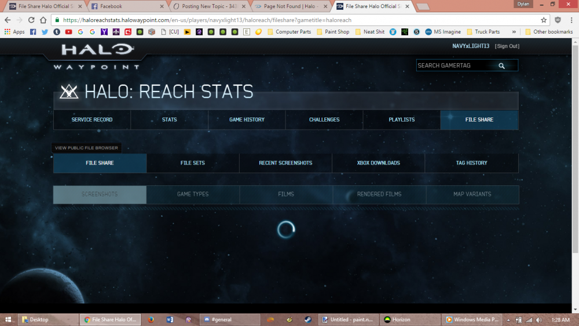Open the Yahoo bookmark icon

tap(104, 32)
